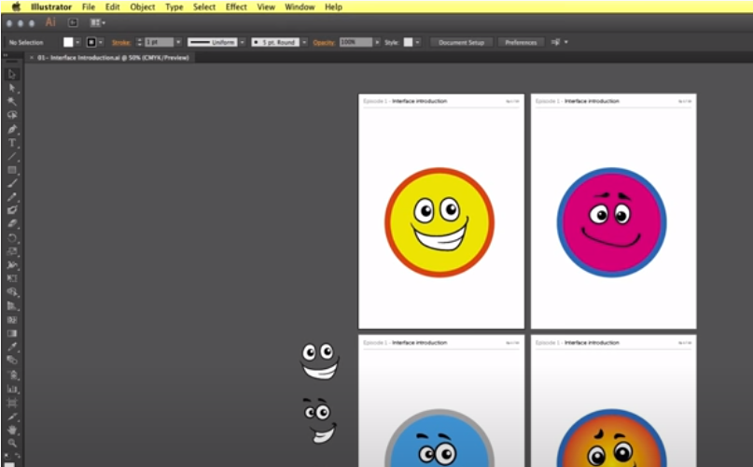Click the fill color swatch in control bar
This screenshot has height=467, width=753.
68,42
